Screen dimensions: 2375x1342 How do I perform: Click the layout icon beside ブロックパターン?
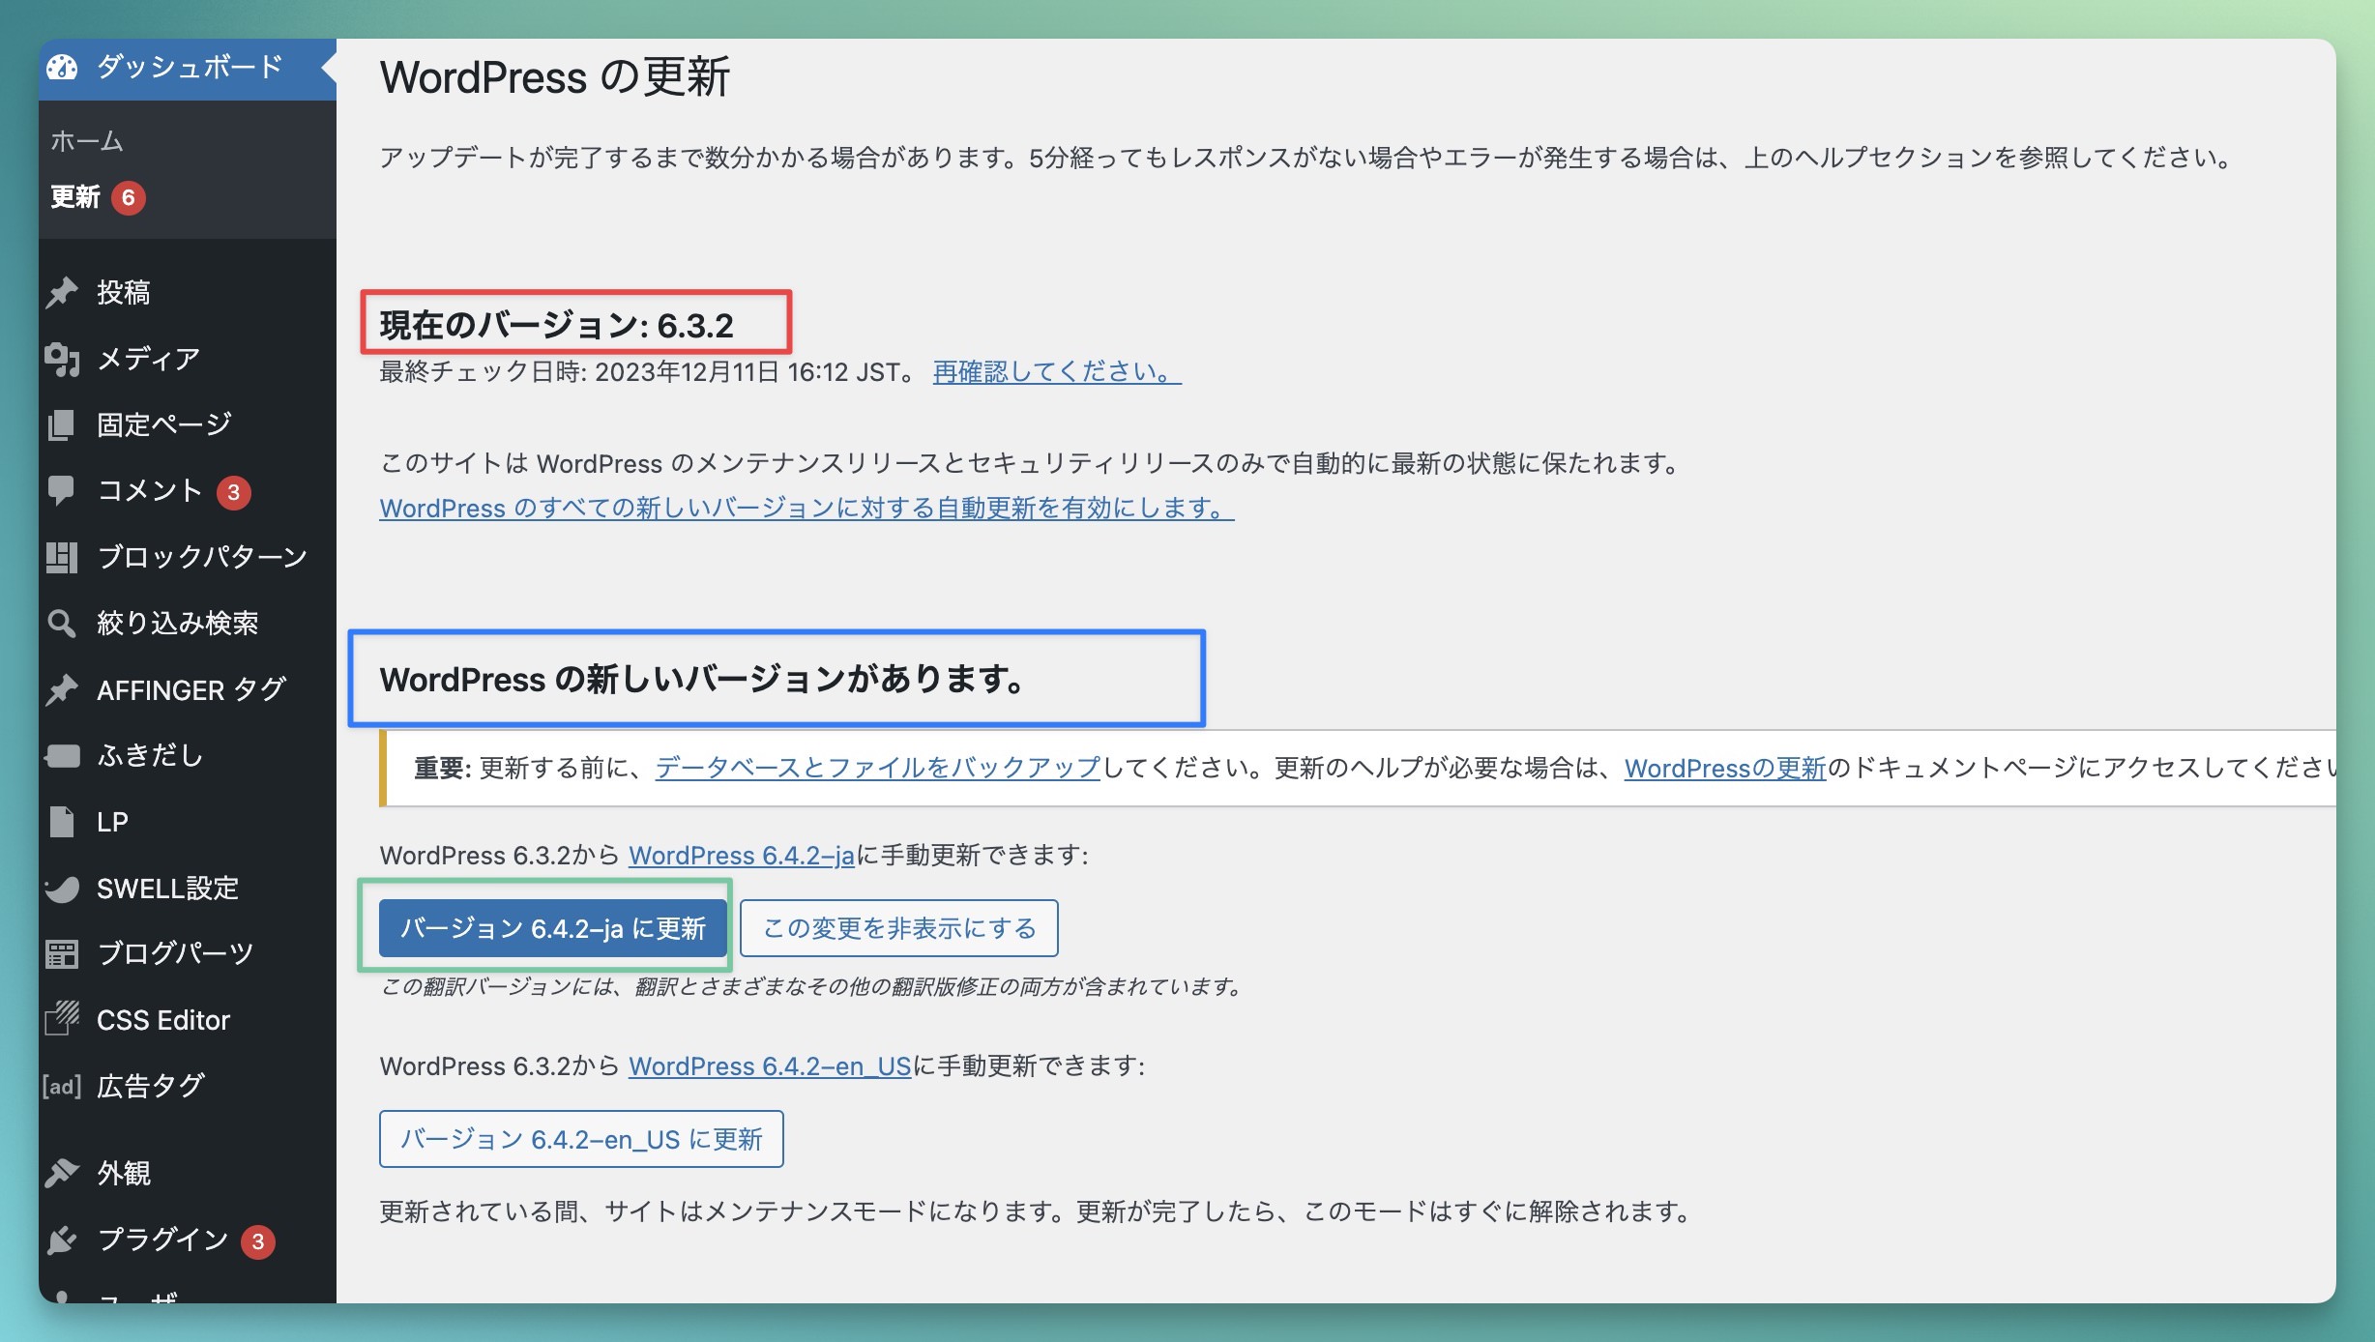(x=62, y=557)
